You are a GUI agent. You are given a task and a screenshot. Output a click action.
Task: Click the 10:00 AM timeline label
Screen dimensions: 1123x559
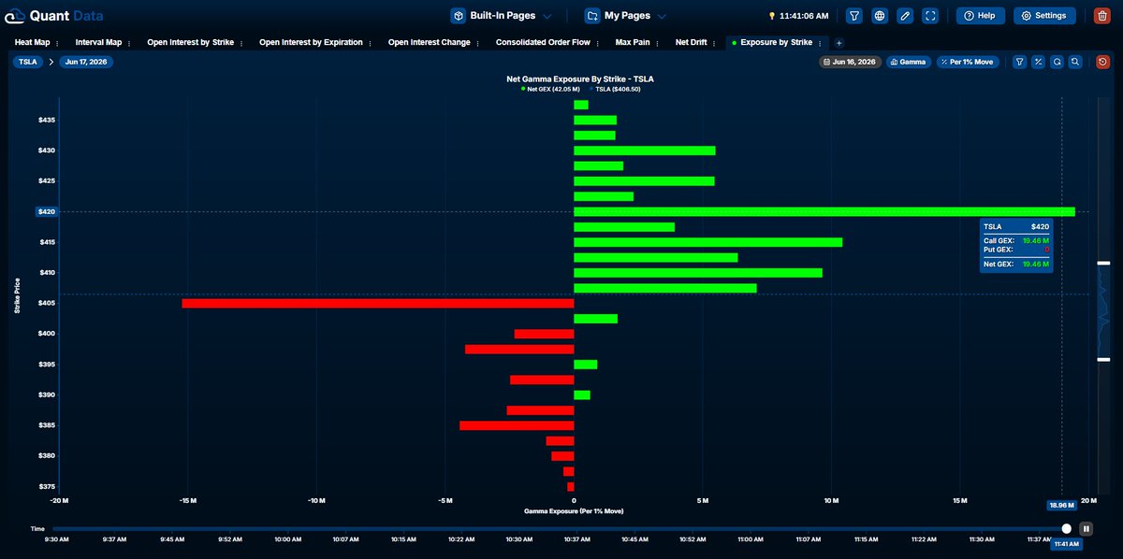(x=287, y=538)
